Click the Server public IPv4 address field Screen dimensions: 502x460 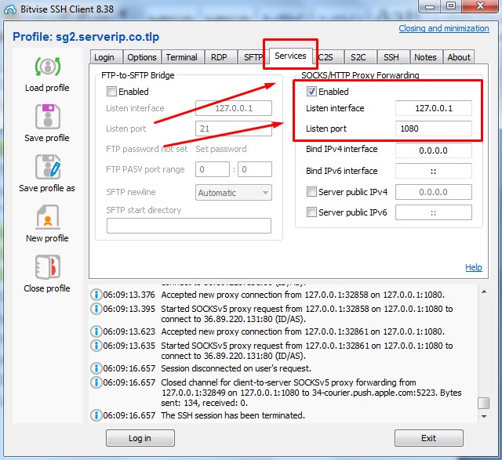434,192
